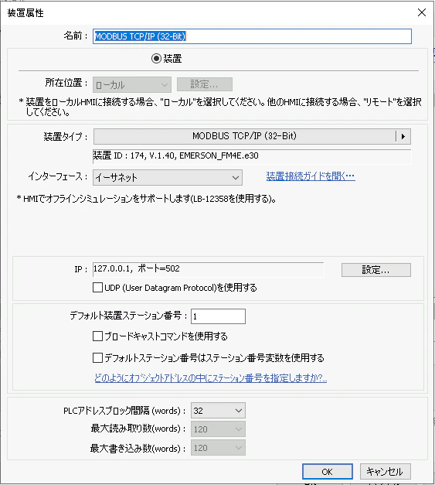Open the 装置接続ガイドを開く link

[x=311, y=176]
